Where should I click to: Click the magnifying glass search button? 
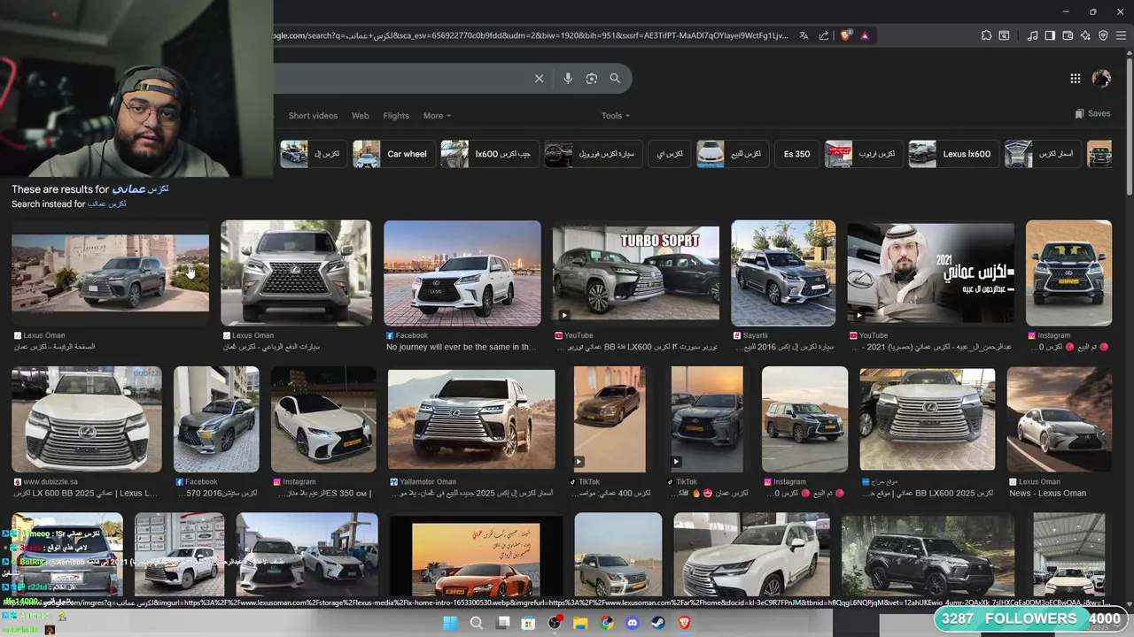(615, 79)
